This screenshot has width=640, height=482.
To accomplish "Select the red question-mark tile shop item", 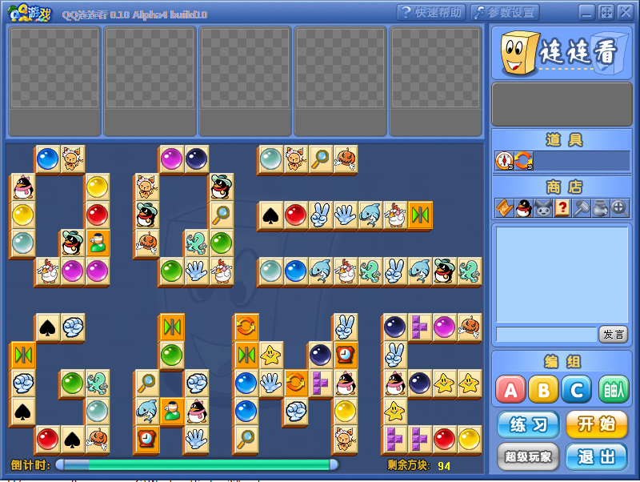I will [x=562, y=208].
